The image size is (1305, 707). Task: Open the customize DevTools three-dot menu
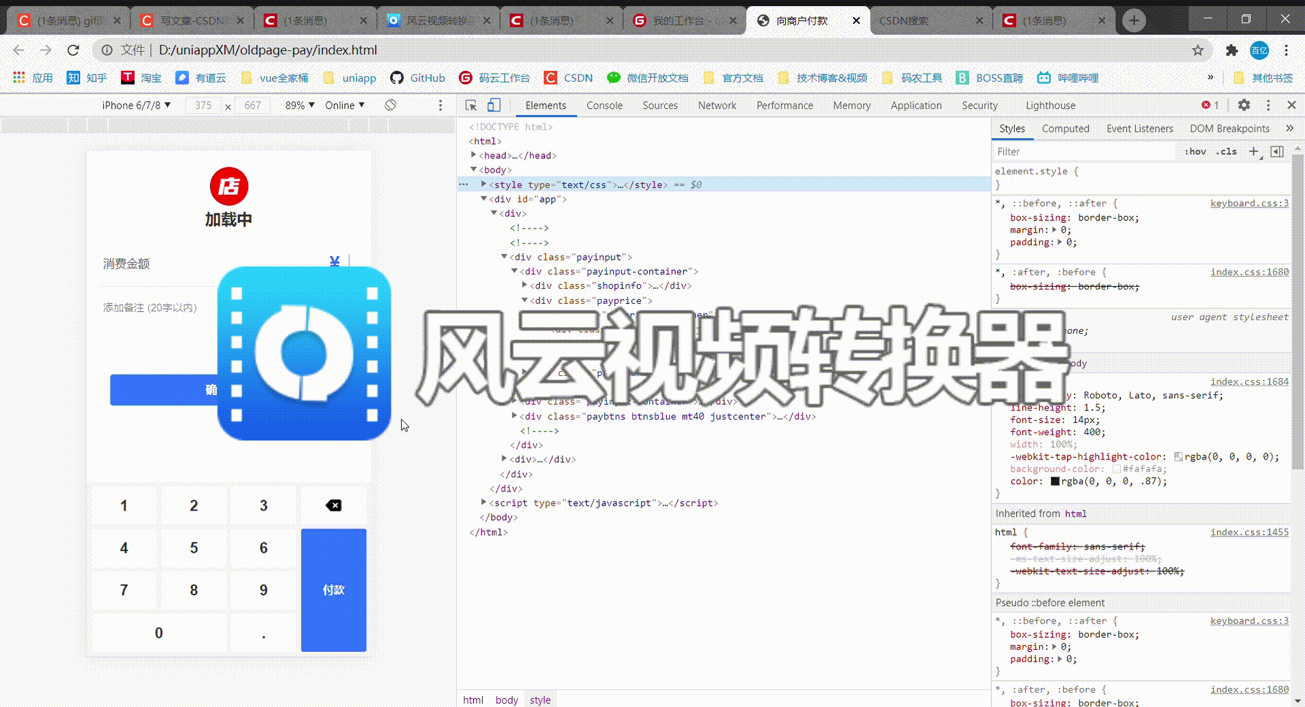pos(1268,105)
